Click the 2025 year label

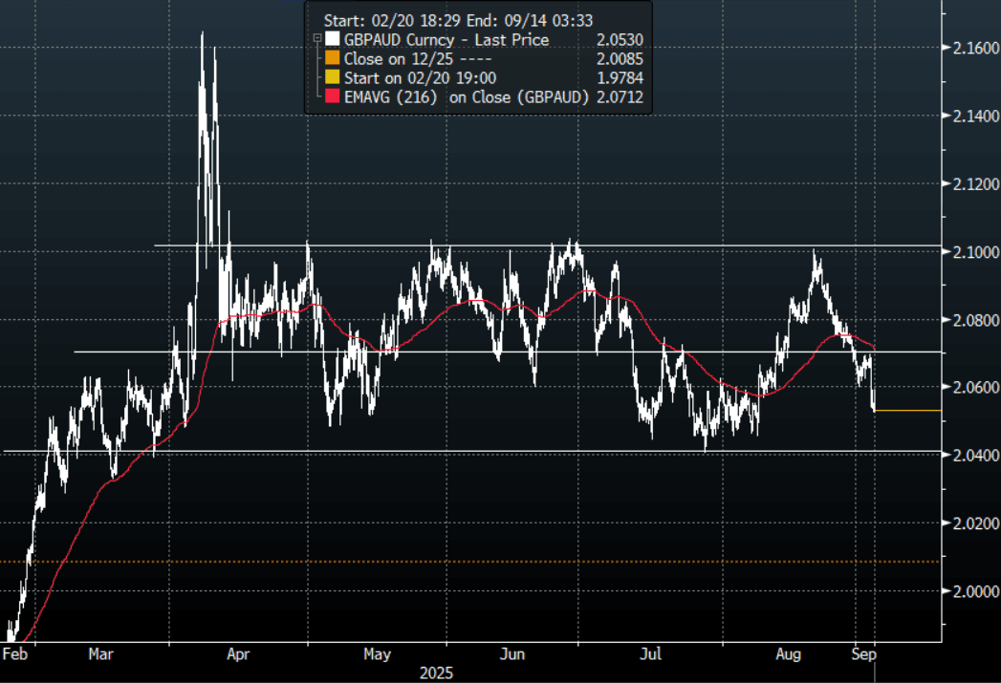point(437,673)
